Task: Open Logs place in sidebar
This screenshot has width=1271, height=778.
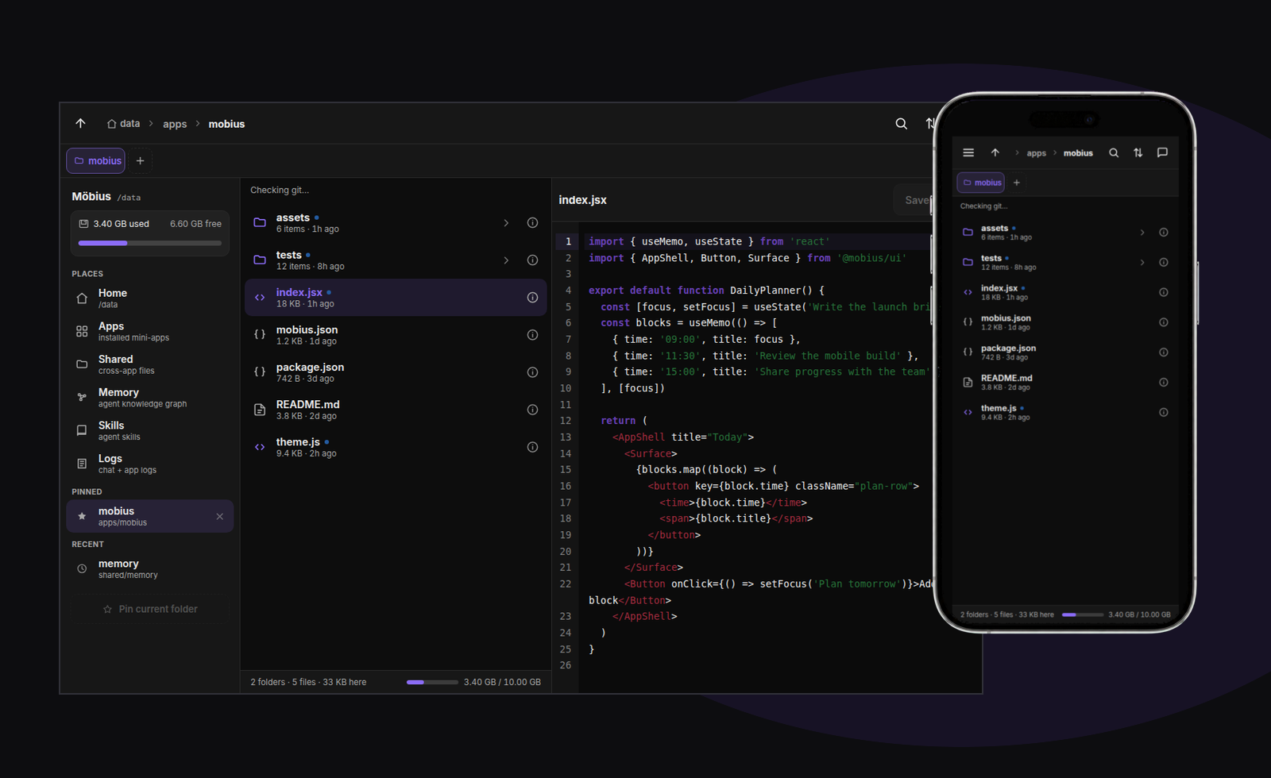Action: coord(149,464)
